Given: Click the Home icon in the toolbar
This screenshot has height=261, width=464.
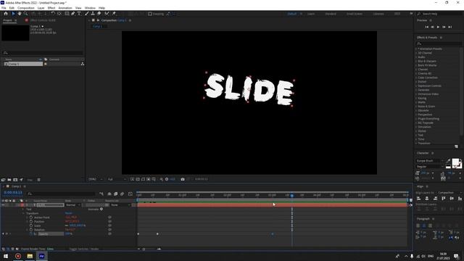Looking at the screenshot, I should tap(5, 14).
